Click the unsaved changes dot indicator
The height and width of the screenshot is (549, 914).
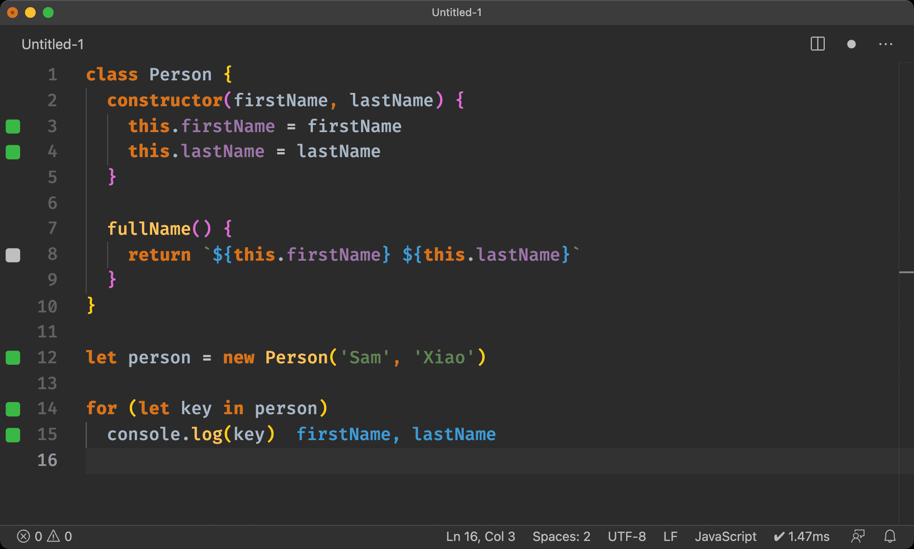[x=851, y=44]
